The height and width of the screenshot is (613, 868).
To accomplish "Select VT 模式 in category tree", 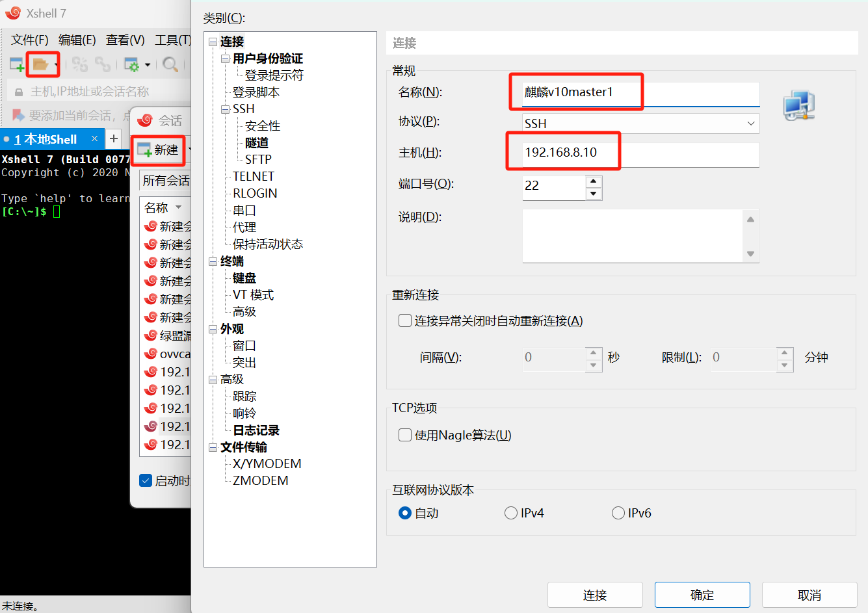I will (254, 295).
